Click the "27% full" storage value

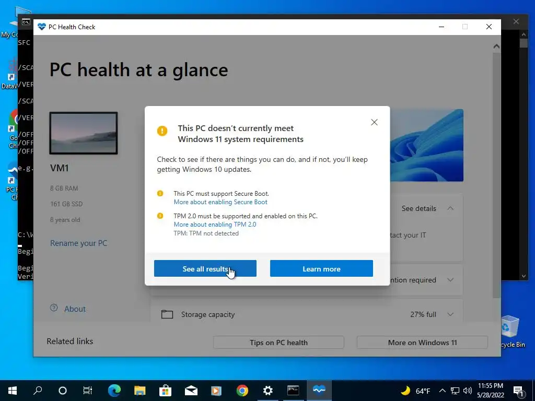(x=423, y=314)
